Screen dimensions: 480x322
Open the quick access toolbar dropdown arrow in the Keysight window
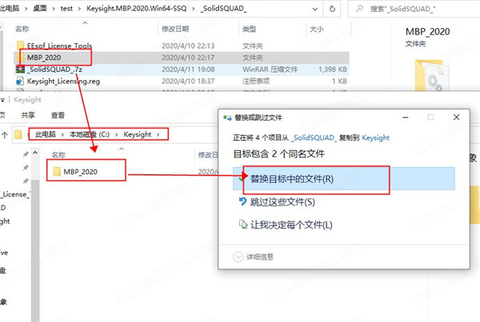pos(2,100)
